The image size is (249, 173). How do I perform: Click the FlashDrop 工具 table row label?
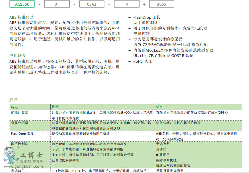click(x=22, y=134)
